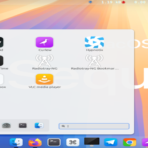Open Finder shortcut in launcher footer
This screenshot has height=148, width=148.
click(39, 125)
